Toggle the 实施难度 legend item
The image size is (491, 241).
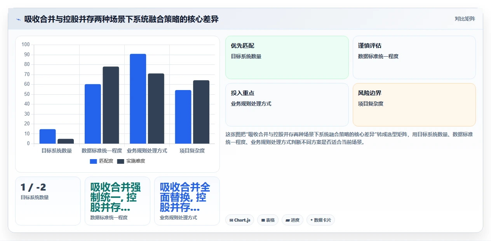pos(131,161)
